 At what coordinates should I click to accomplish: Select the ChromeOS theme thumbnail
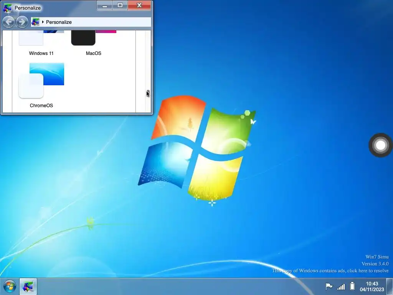click(41, 81)
